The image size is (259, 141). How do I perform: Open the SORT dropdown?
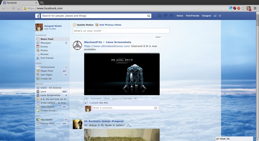click(159, 37)
